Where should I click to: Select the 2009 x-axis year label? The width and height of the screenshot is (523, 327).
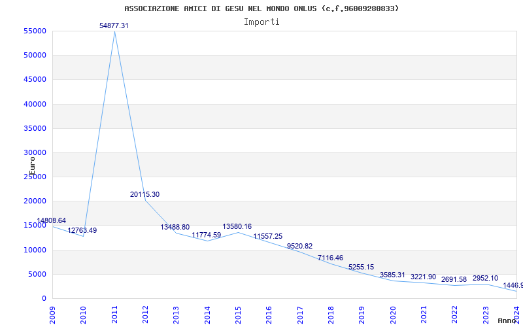pyautogui.click(x=52, y=315)
